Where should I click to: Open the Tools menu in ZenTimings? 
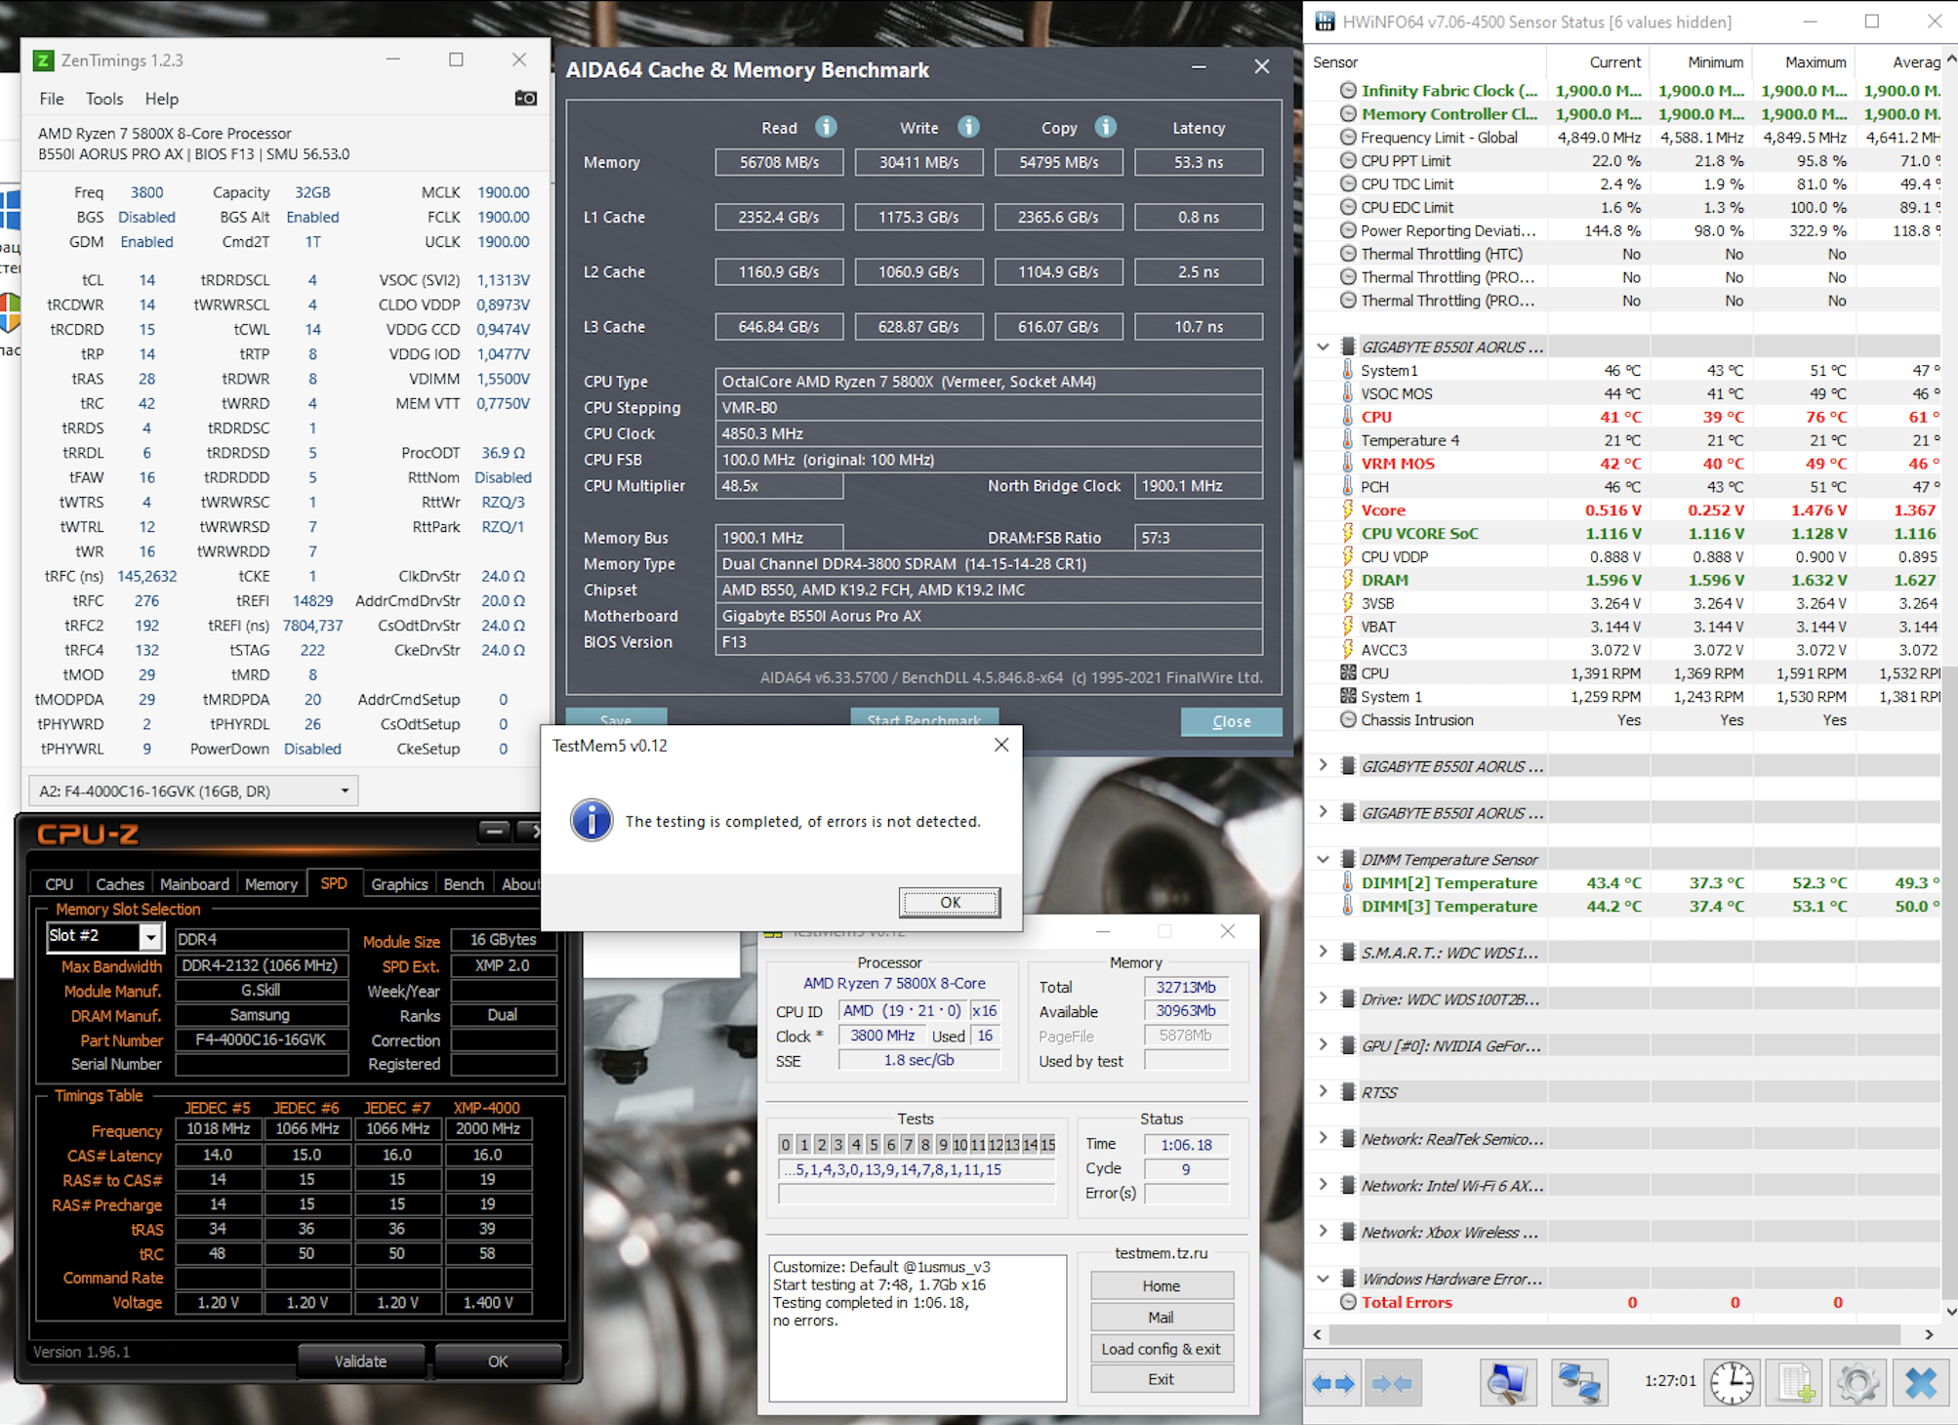click(x=103, y=99)
